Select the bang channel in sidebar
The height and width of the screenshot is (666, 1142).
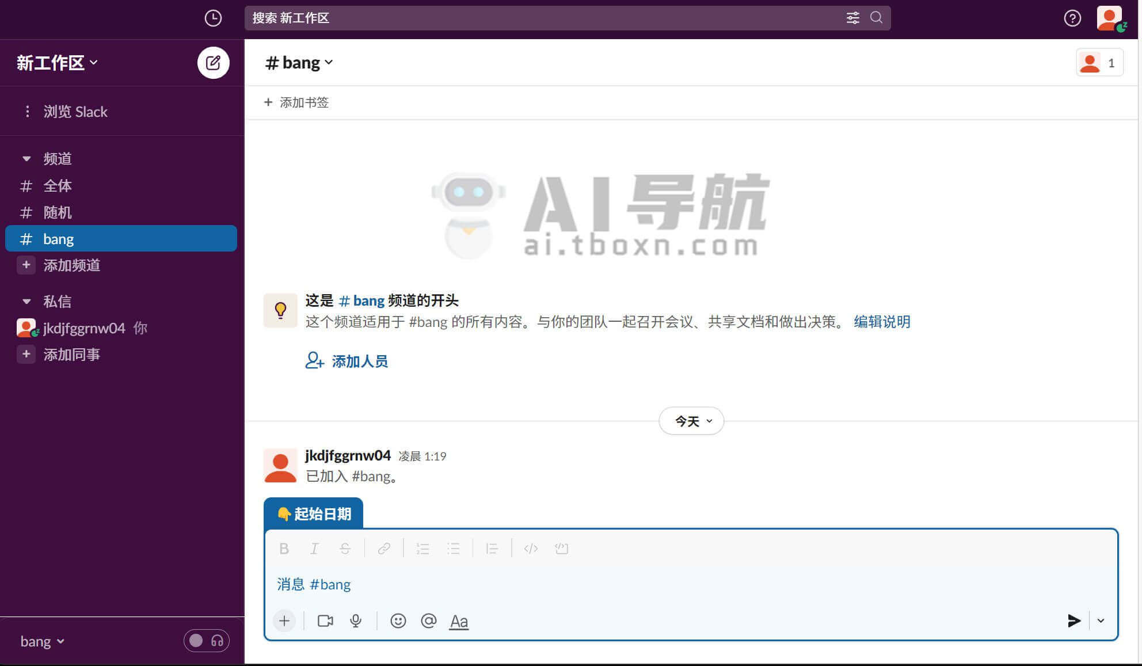[x=121, y=238]
